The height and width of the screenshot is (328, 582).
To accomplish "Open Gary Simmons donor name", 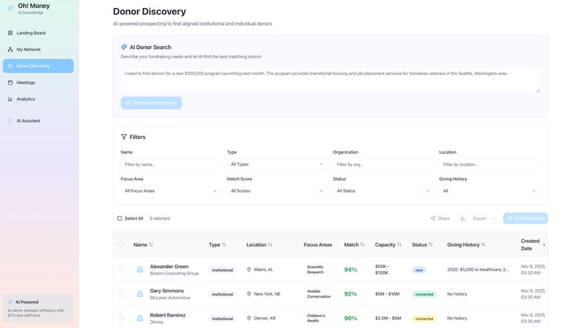I will [x=167, y=291].
